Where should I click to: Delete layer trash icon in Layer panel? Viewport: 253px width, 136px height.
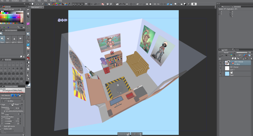(x=251, y=59)
